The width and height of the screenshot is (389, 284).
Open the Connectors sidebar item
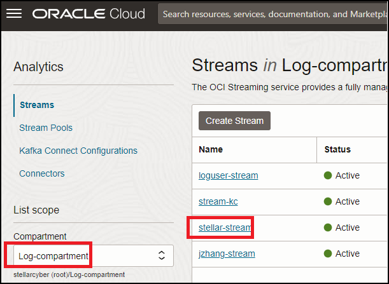click(42, 173)
